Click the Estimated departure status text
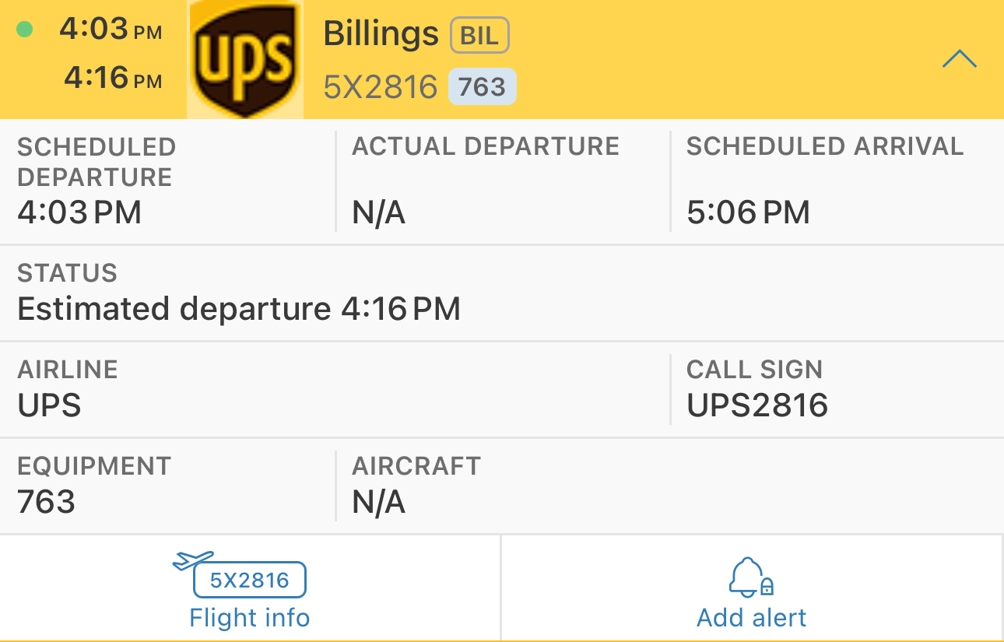 pos(239,309)
